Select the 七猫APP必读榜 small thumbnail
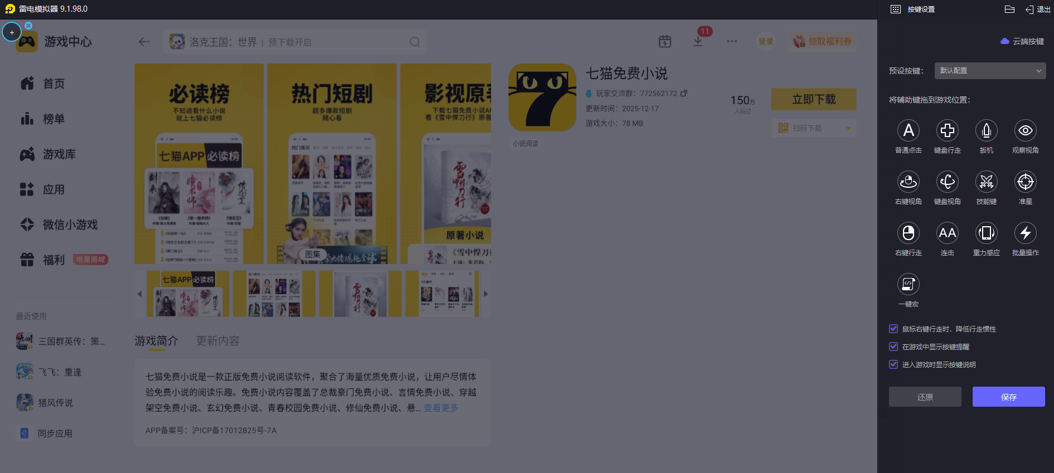Screen dimensions: 1054x473 point(188,294)
